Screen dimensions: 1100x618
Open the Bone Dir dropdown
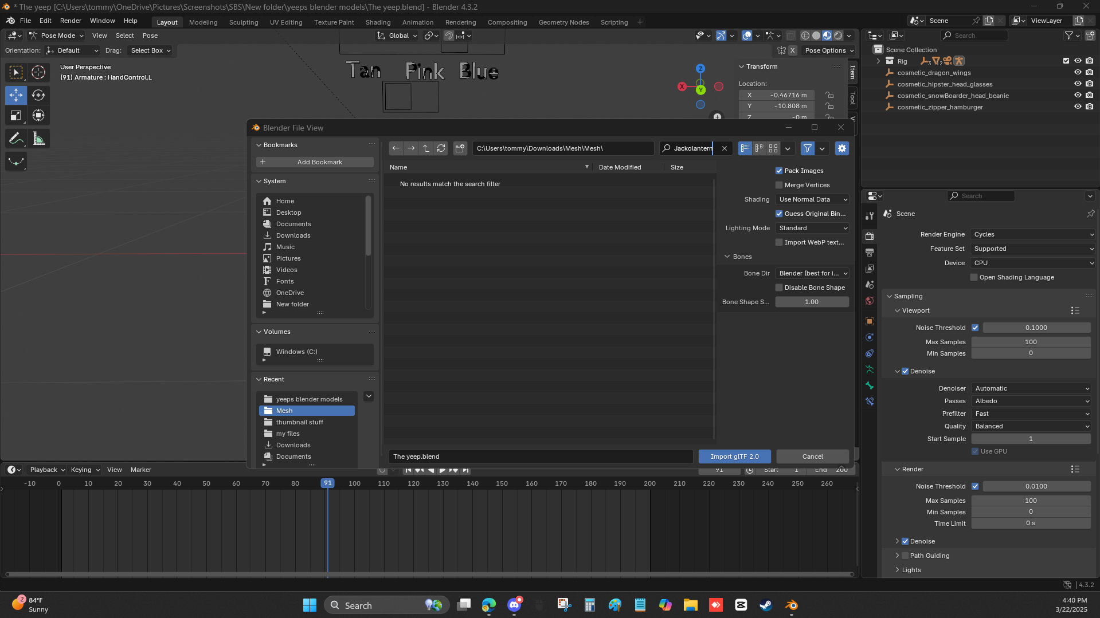pos(812,273)
